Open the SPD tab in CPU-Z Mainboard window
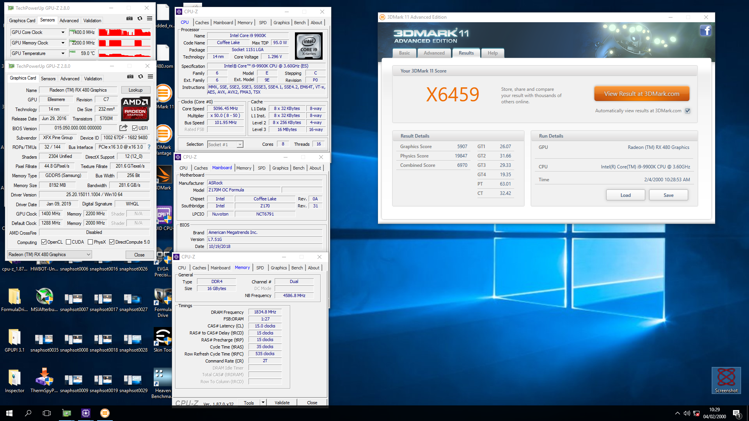The height and width of the screenshot is (421, 749). pyautogui.click(x=262, y=168)
